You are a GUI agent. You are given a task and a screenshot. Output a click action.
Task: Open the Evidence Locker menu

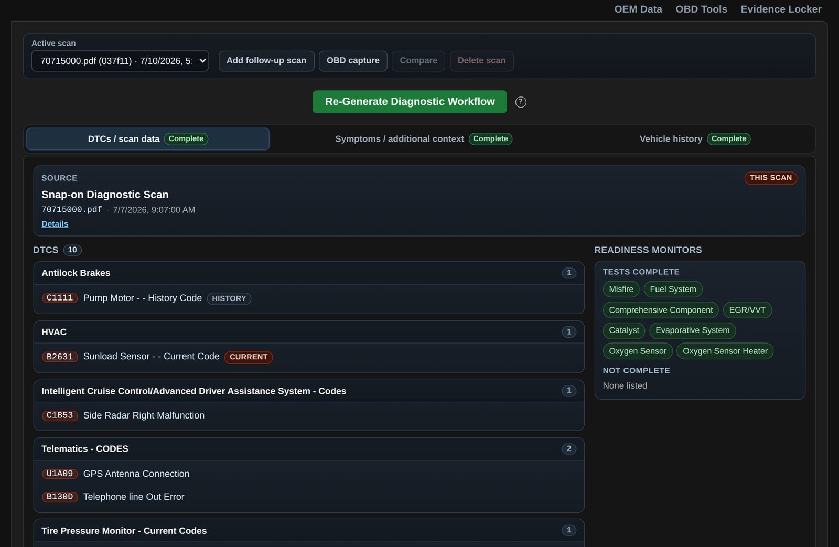pos(781,9)
